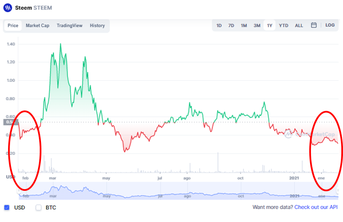Enable the BTC currency checkbox
343x222 pixels.
tap(38, 207)
